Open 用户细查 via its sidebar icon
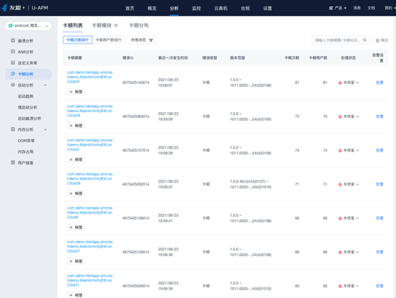The height and width of the screenshot is (298, 396). tap(13, 162)
